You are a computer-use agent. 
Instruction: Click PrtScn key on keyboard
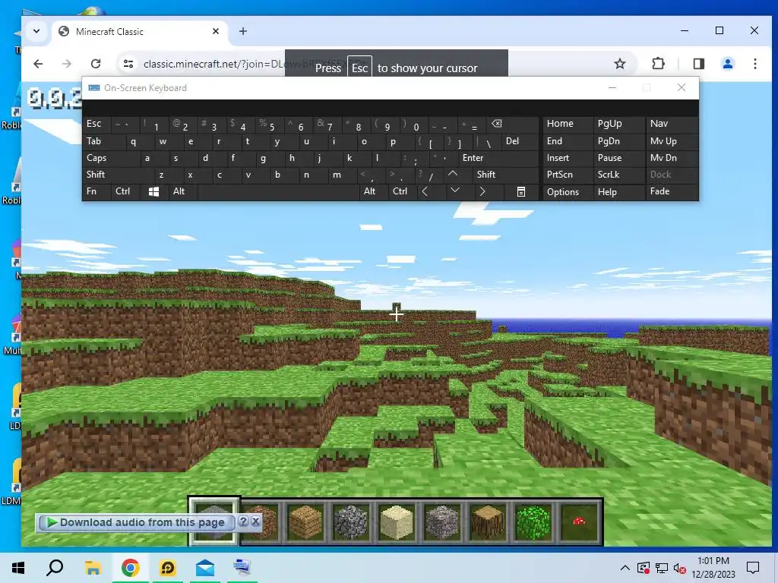click(x=567, y=175)
